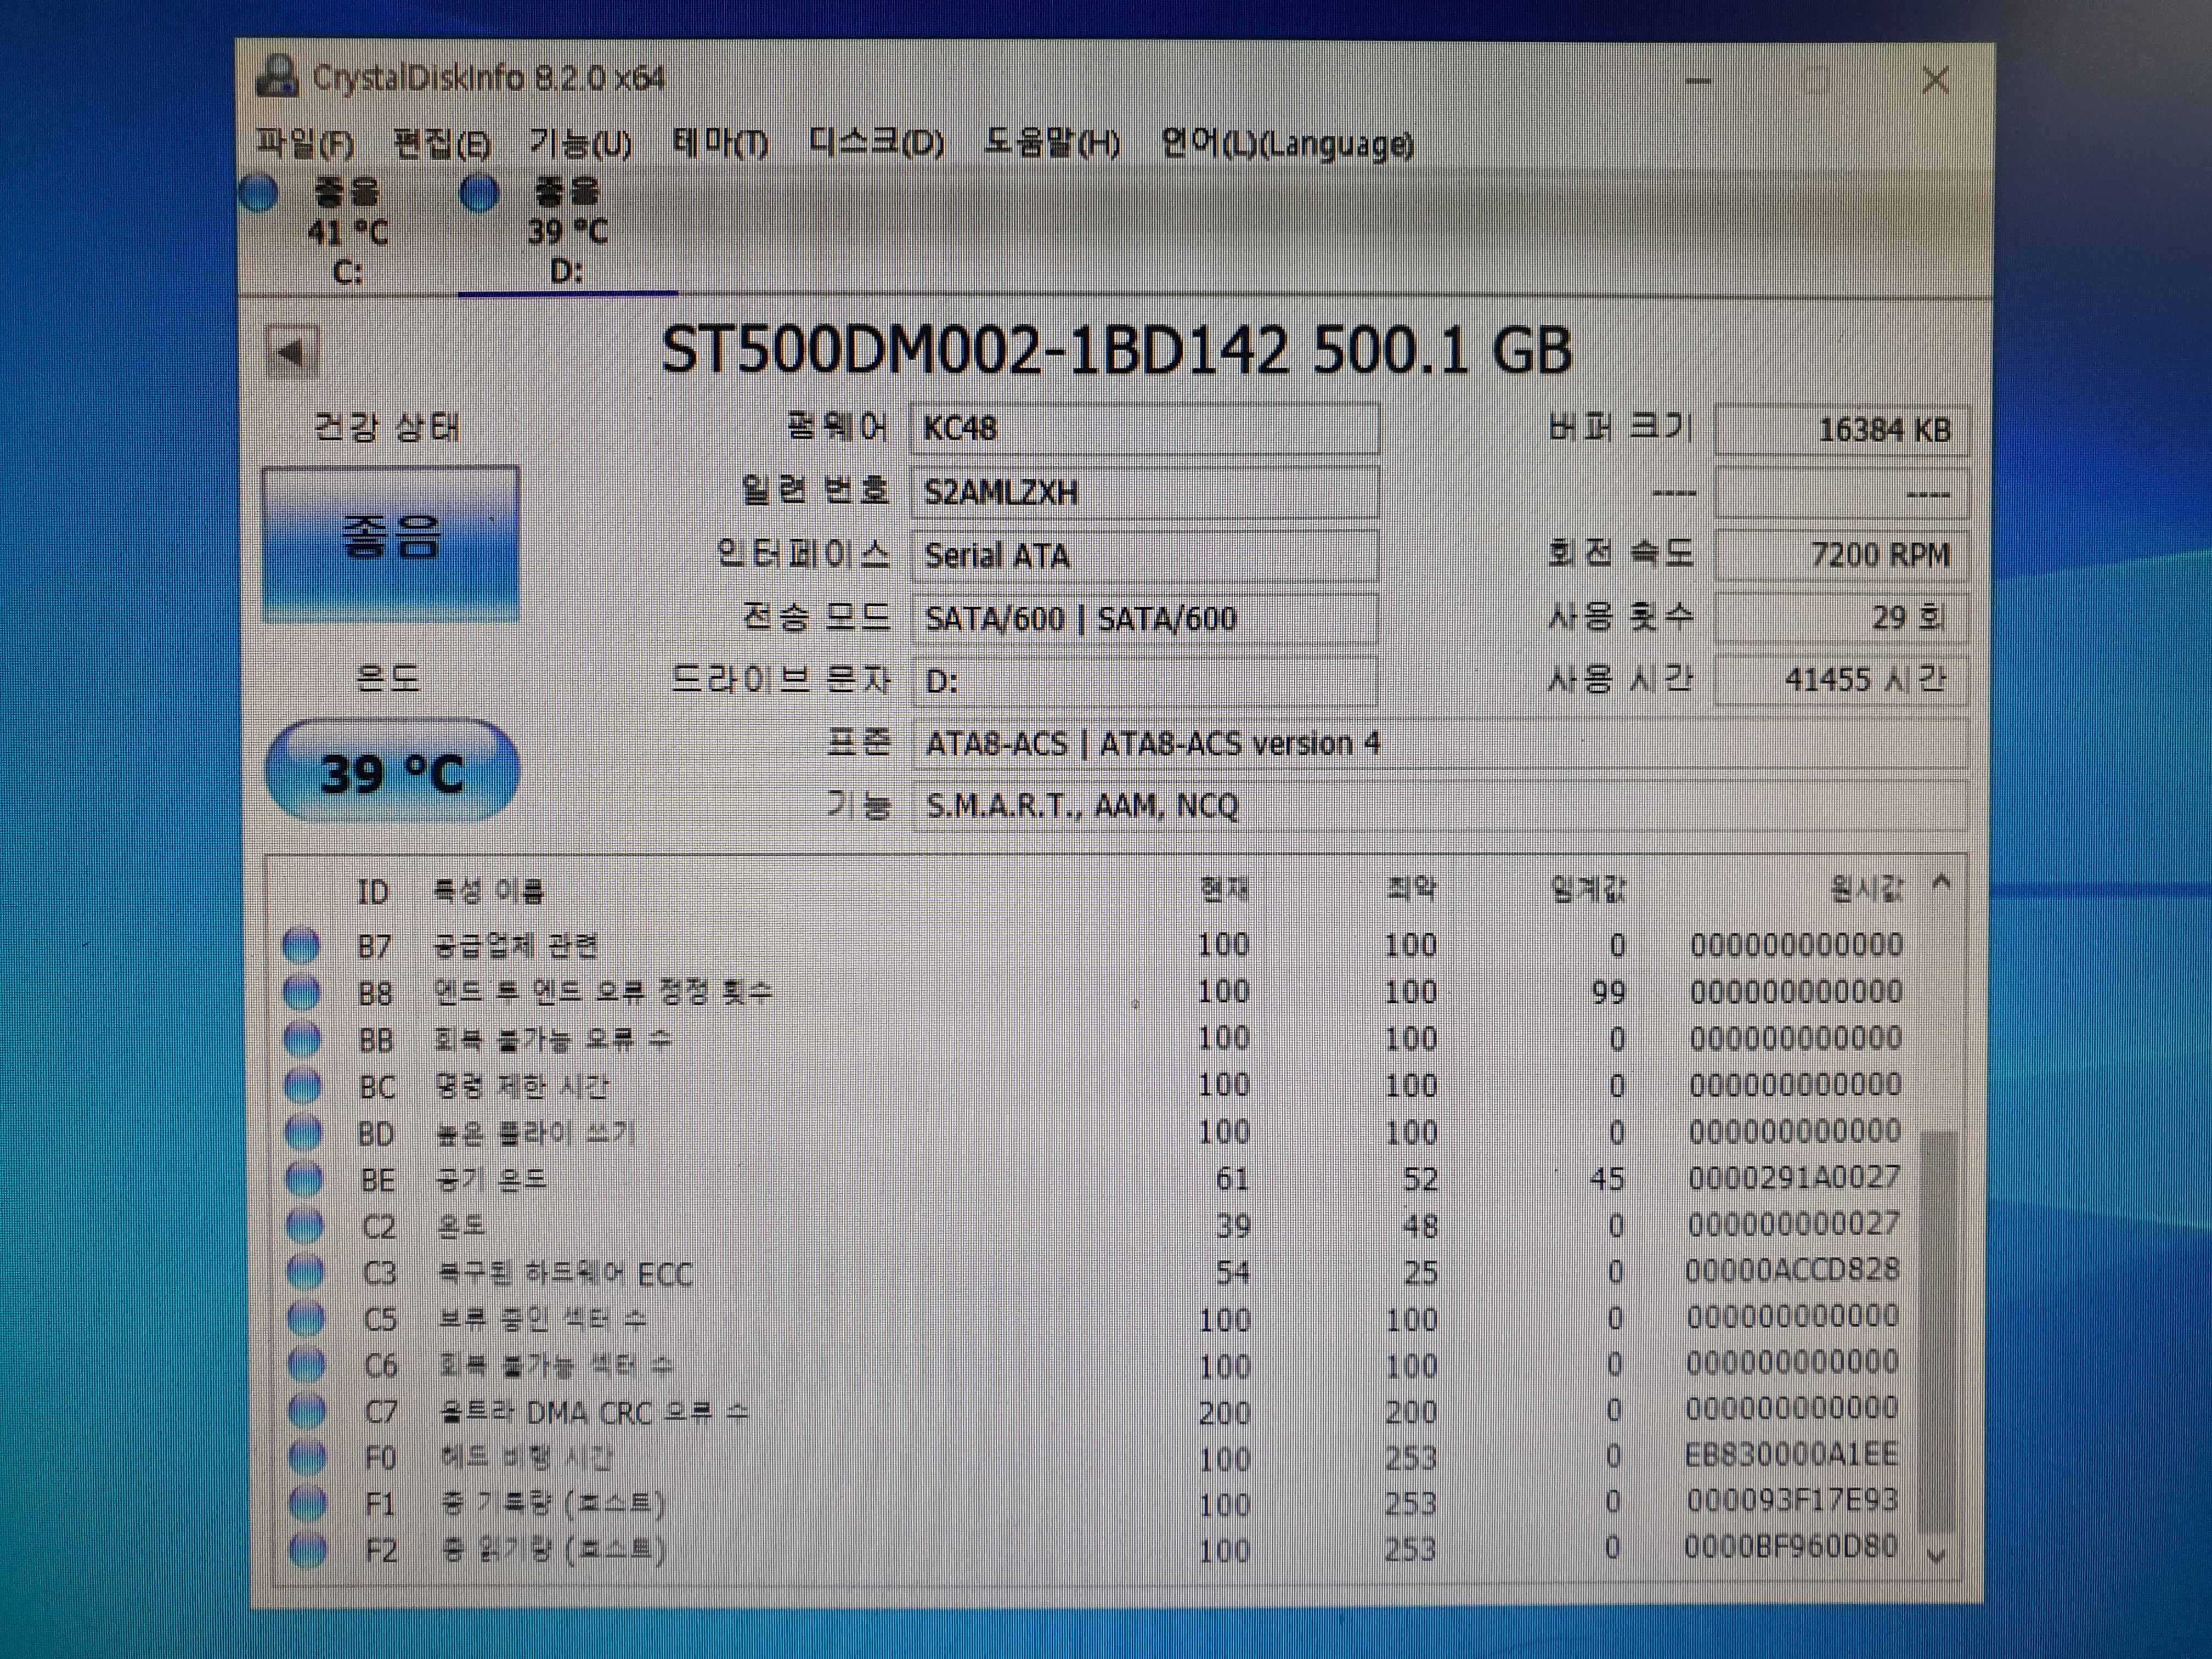Click the status circle icon for row C3
The height and width of the screenshot is (1659, 2212).
click(x=305, y=1273)
